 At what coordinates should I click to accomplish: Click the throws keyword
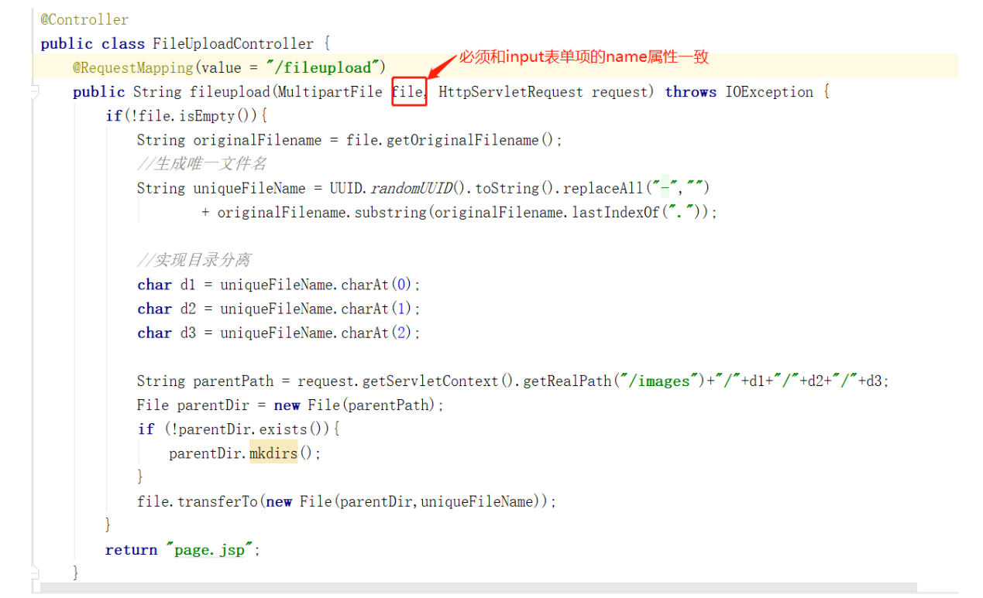(691, 91)
